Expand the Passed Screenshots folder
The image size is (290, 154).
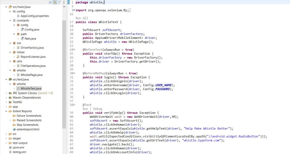pyautogui.click(x=10, y=120)
